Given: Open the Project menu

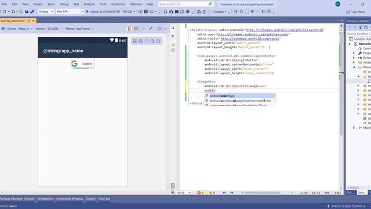Looking at the screenshot, I should tap(38, 4).
